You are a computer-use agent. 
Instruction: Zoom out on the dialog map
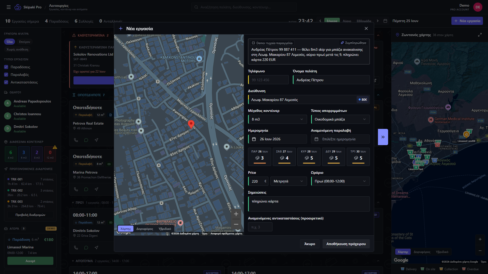[236, 224]
